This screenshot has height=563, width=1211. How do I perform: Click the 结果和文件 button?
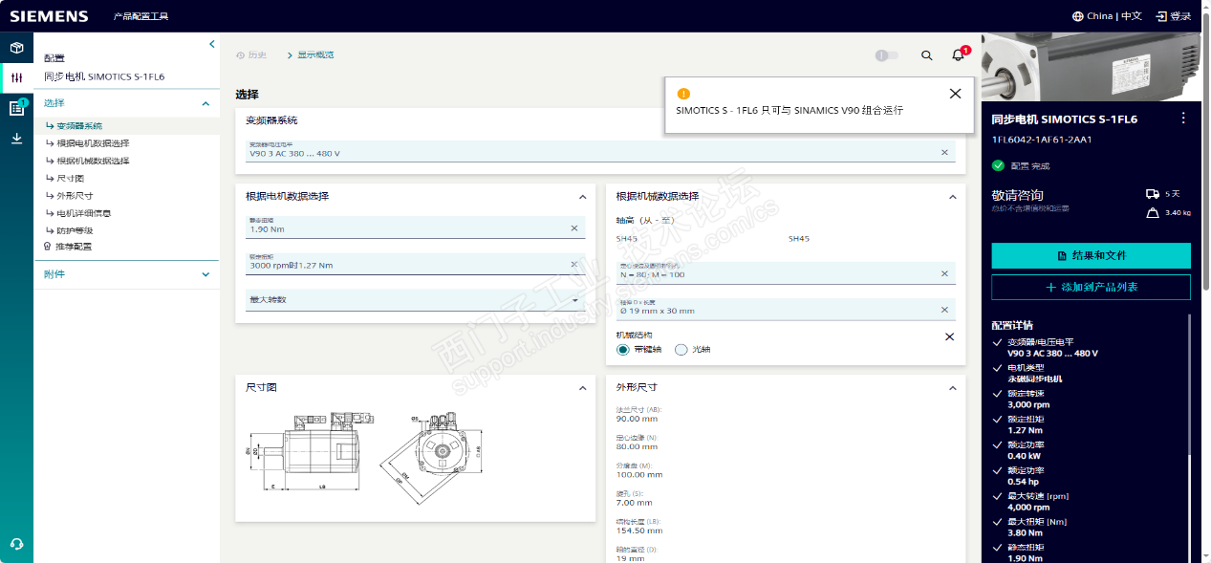point(1091,256)
